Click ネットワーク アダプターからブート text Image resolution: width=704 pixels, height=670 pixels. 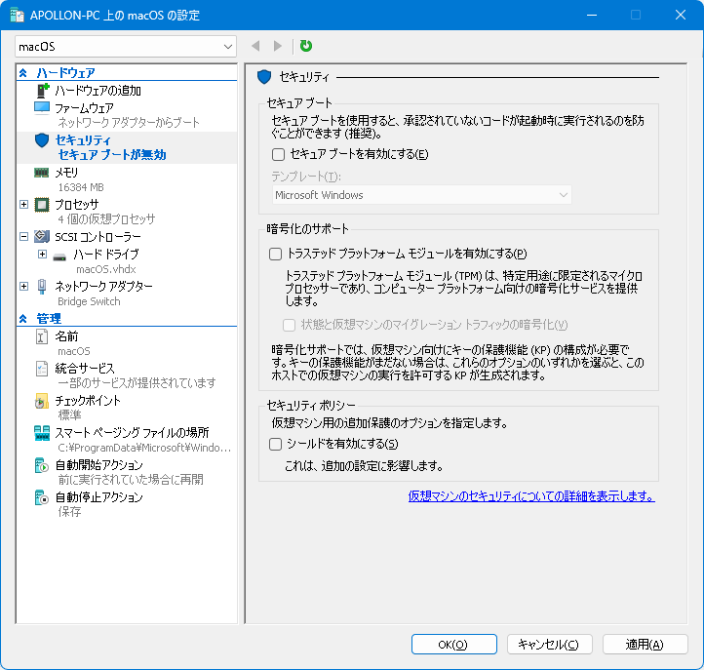pyautogui.click(x=129, y=123)
